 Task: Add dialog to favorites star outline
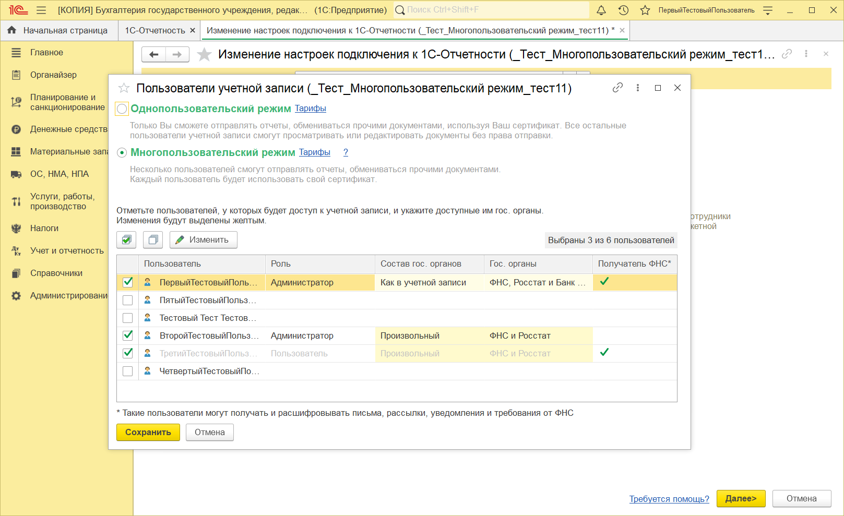click(124, 88)
